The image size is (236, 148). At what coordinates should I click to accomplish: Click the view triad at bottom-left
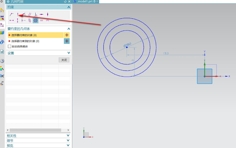point(88,133)
